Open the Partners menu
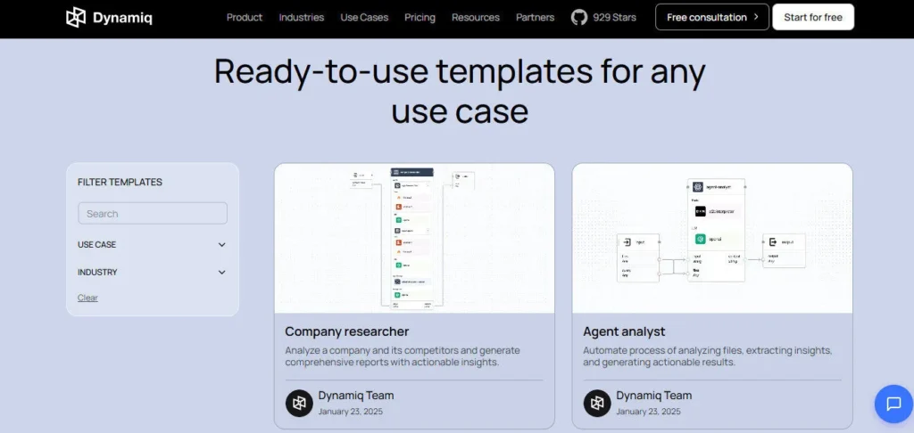Viewport: 914px width, 433px height. [x=536, y=18]
